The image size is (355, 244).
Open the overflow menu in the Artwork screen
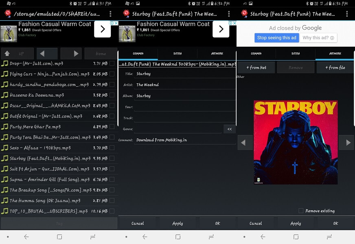(x=347, y=14)
